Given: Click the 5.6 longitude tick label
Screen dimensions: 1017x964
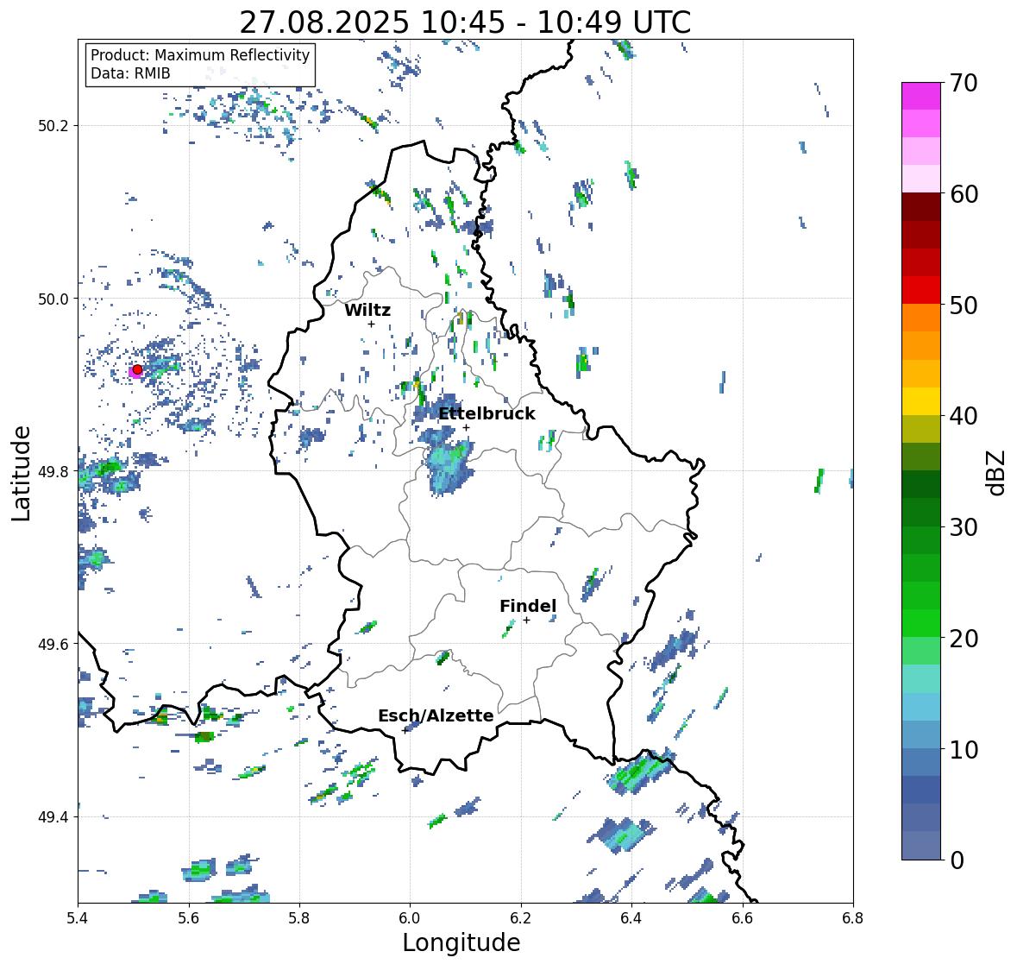Looking at the screenshot, I should [189, 918].
